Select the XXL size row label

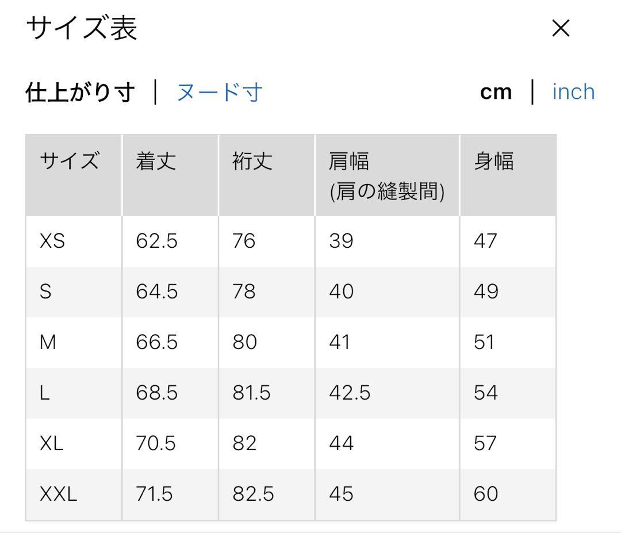58,494
